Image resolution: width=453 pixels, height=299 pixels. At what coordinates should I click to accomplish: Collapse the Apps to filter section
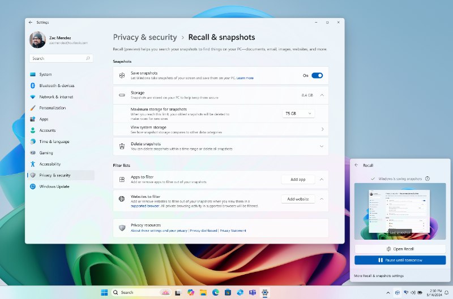click(322, 179)
